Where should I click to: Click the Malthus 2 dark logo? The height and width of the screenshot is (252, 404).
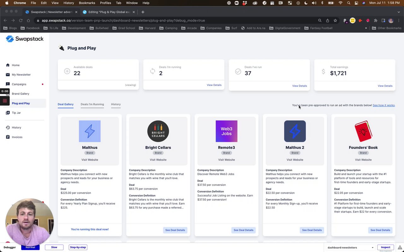[x=295, y=131]
